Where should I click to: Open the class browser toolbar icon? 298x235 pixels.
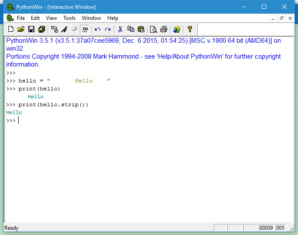pyautogui.click(x=55, y=29)
